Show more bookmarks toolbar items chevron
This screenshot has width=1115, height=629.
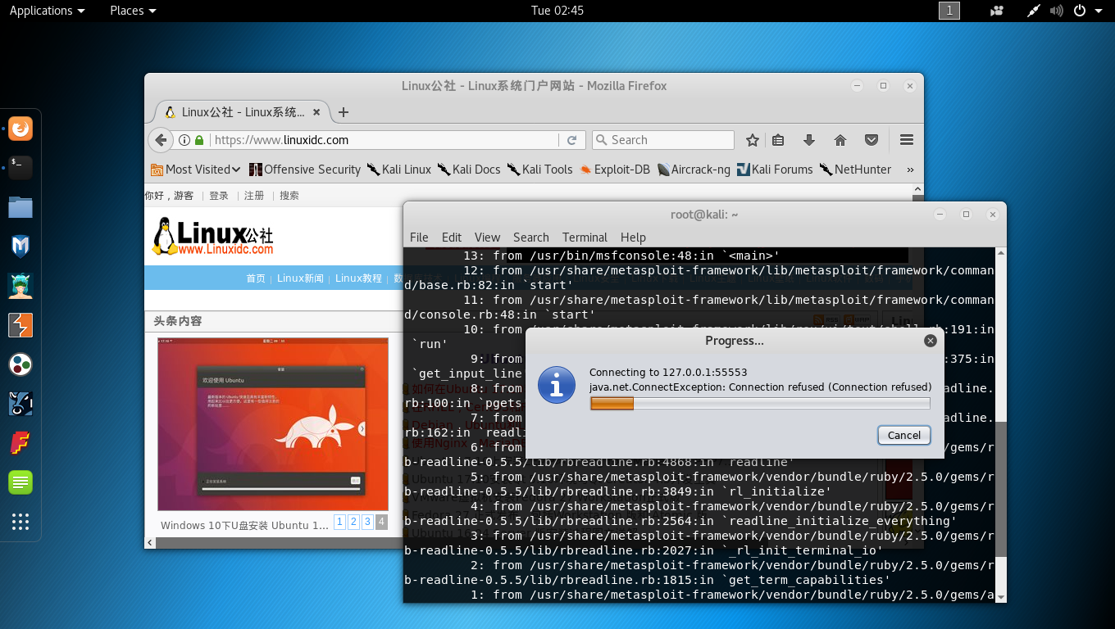click(x=910, y=170)
